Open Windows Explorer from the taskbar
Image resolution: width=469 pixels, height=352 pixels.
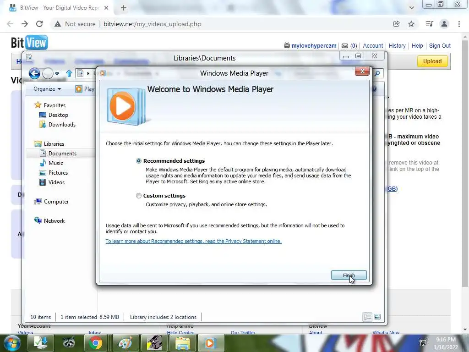point(182,343)
